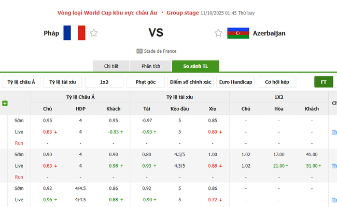Show Phạt góc corner odds
This screenshot has width=337, height=207.
[145, 82]
